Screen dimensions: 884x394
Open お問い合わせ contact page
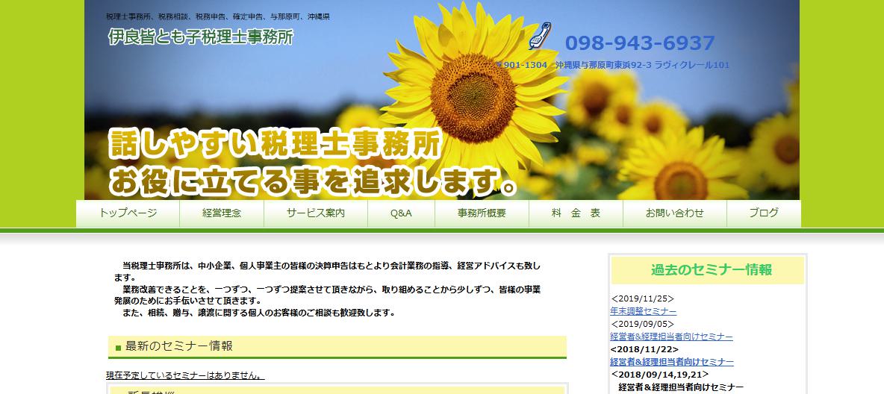[x=675, y=213]
